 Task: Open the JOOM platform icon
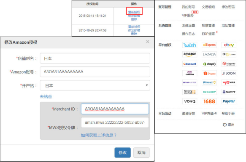pyautogui.click(x=229, y=73)
